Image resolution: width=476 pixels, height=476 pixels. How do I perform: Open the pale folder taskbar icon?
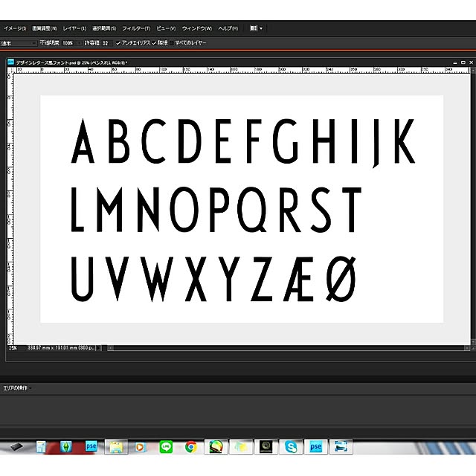(241, 447)
